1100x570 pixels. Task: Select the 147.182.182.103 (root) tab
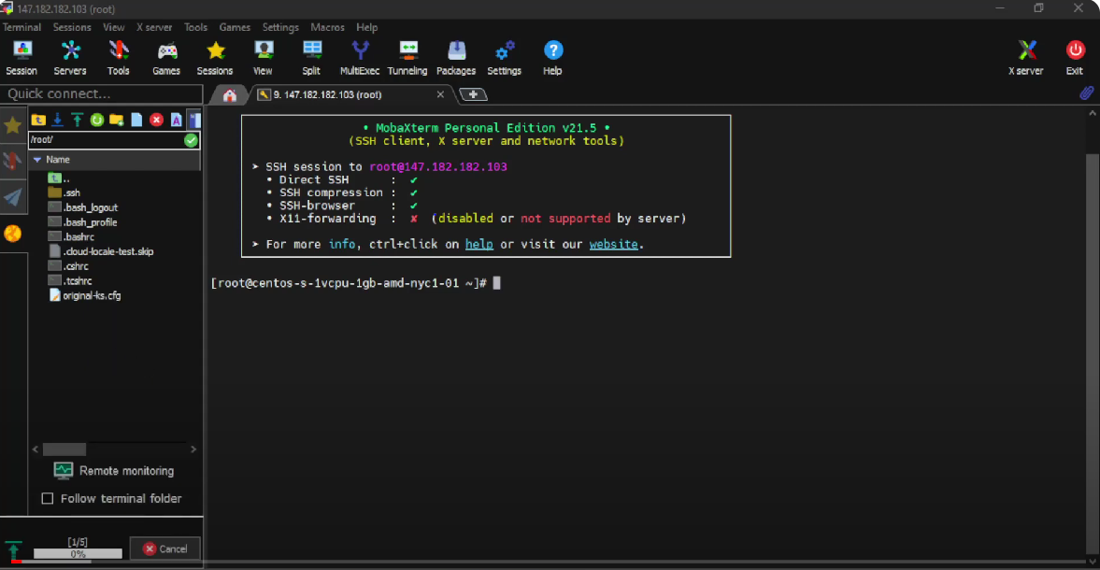coord(327,94)
